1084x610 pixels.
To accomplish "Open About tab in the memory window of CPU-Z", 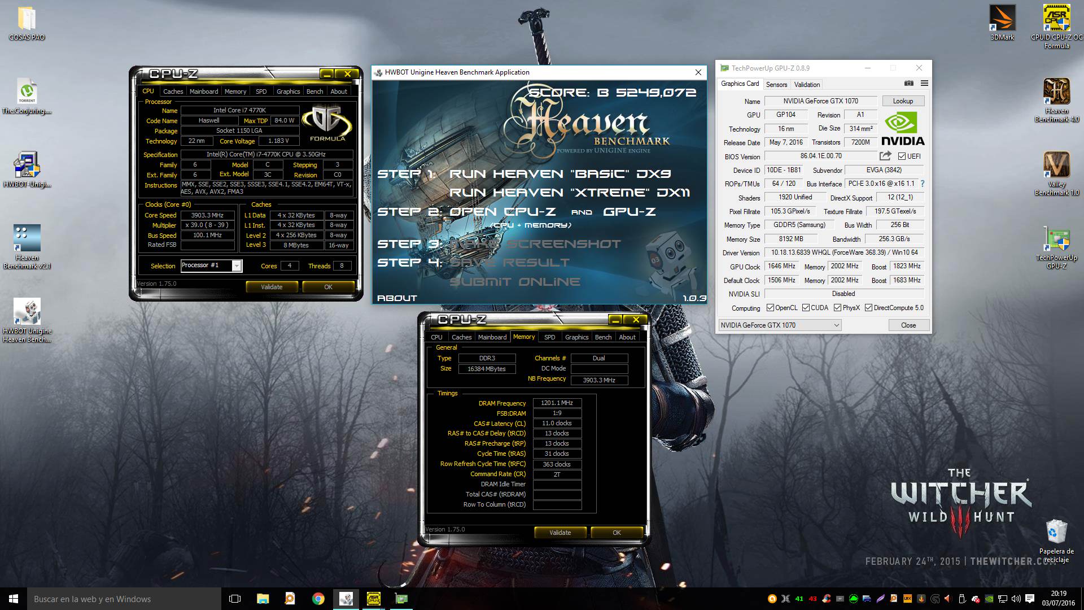I will click(x=627, y=337).
